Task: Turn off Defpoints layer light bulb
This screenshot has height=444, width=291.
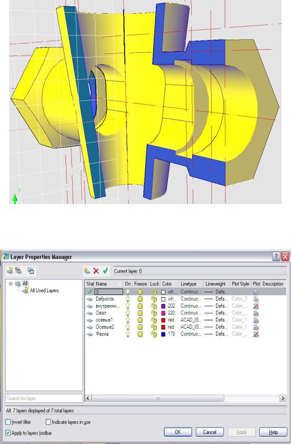Action: [128, 299]
